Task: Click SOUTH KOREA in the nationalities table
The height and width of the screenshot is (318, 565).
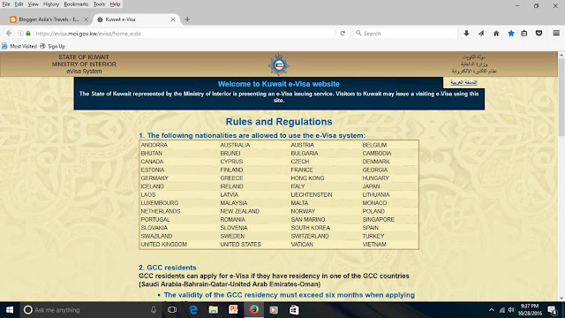Action: pyautogui.click(x=310, y=228)
